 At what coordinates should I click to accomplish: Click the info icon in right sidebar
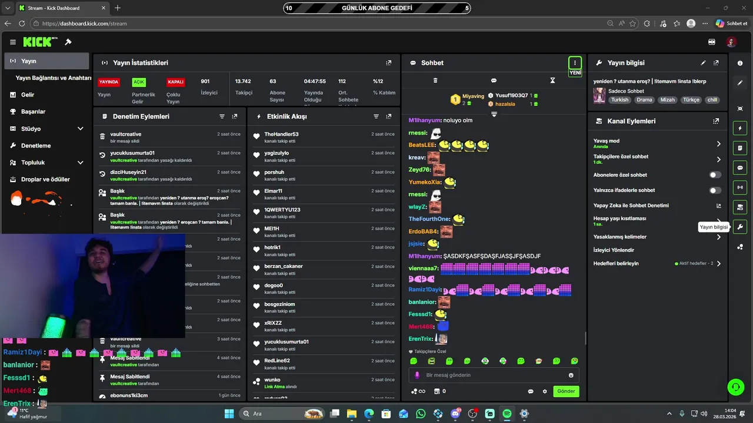[740, 63]
